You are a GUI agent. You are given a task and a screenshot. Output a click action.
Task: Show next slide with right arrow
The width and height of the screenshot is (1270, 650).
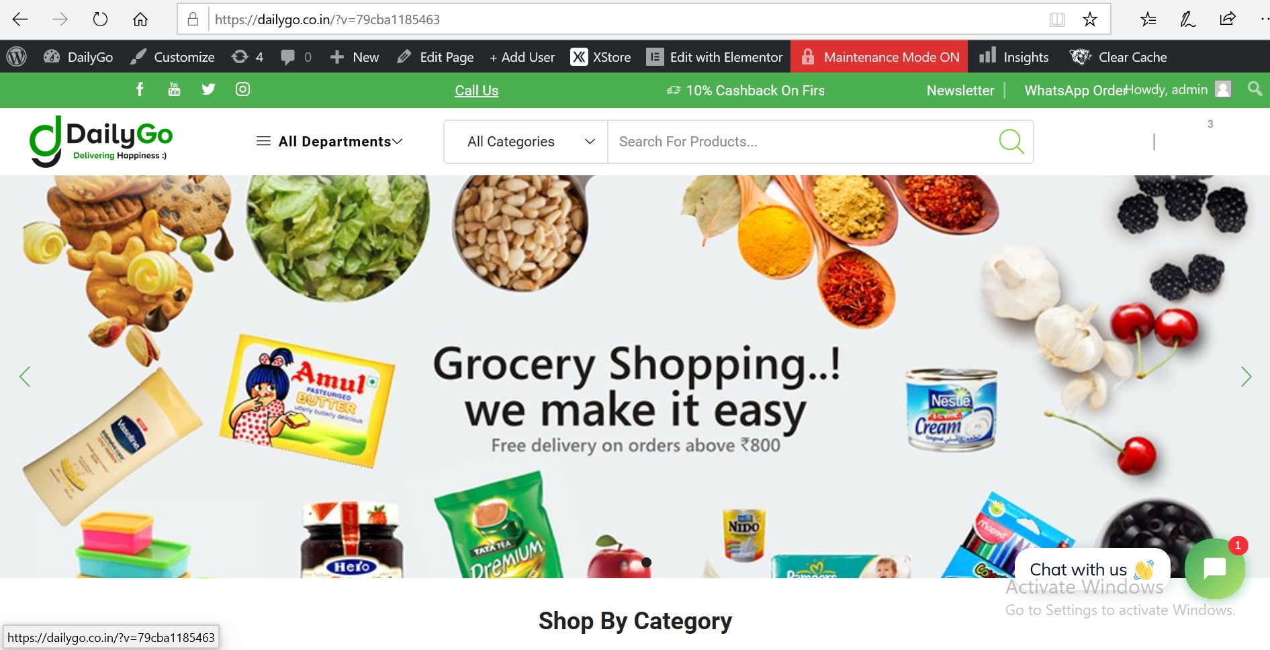1246,377
